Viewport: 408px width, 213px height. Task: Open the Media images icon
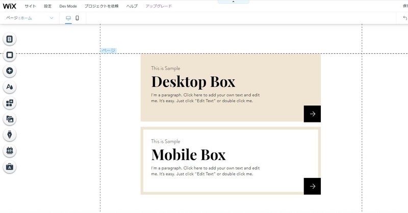10,119
